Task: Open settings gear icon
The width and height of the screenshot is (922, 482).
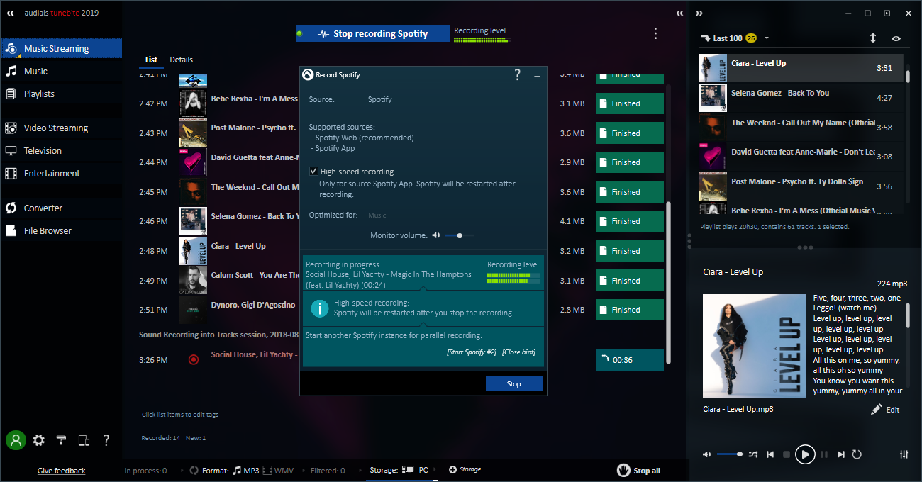Action: 38,440
